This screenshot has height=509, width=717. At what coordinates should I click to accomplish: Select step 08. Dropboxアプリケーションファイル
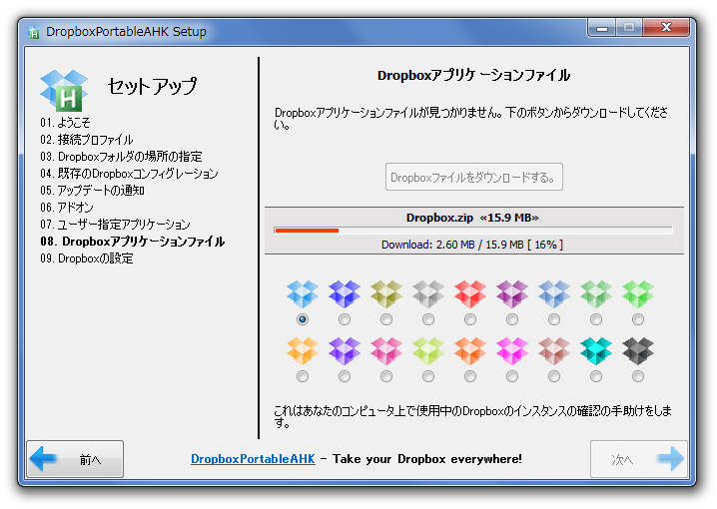133,242
